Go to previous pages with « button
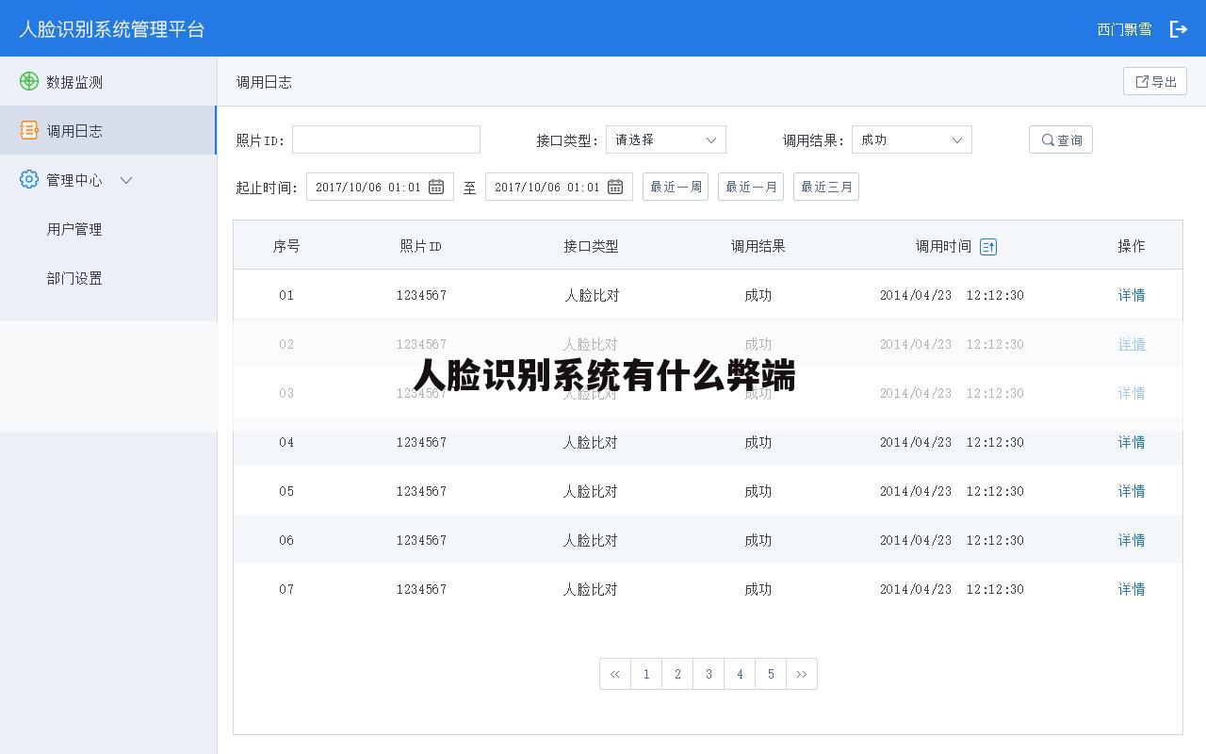 pyautogui.click(x=615, y=674)
